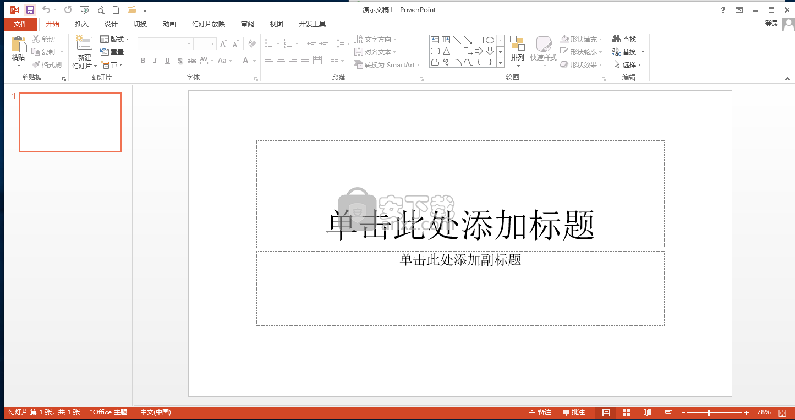Toggle Normal view in status bar
This screenshot has width=795, height=420.
(605, 412)
